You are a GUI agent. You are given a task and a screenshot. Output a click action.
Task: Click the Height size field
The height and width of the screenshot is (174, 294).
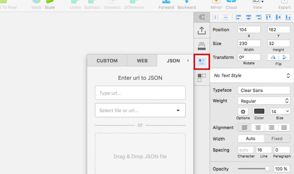click(x=278, y=43)
